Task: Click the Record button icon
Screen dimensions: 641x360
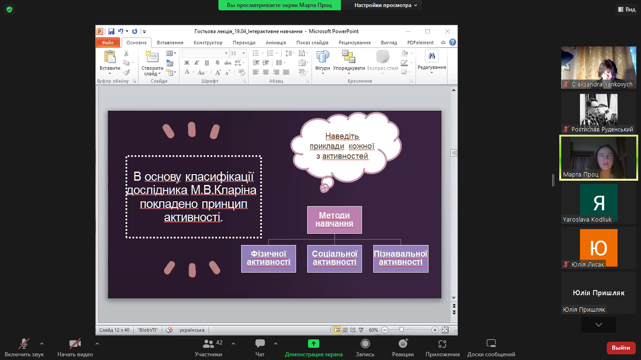Action: point(365,344)
